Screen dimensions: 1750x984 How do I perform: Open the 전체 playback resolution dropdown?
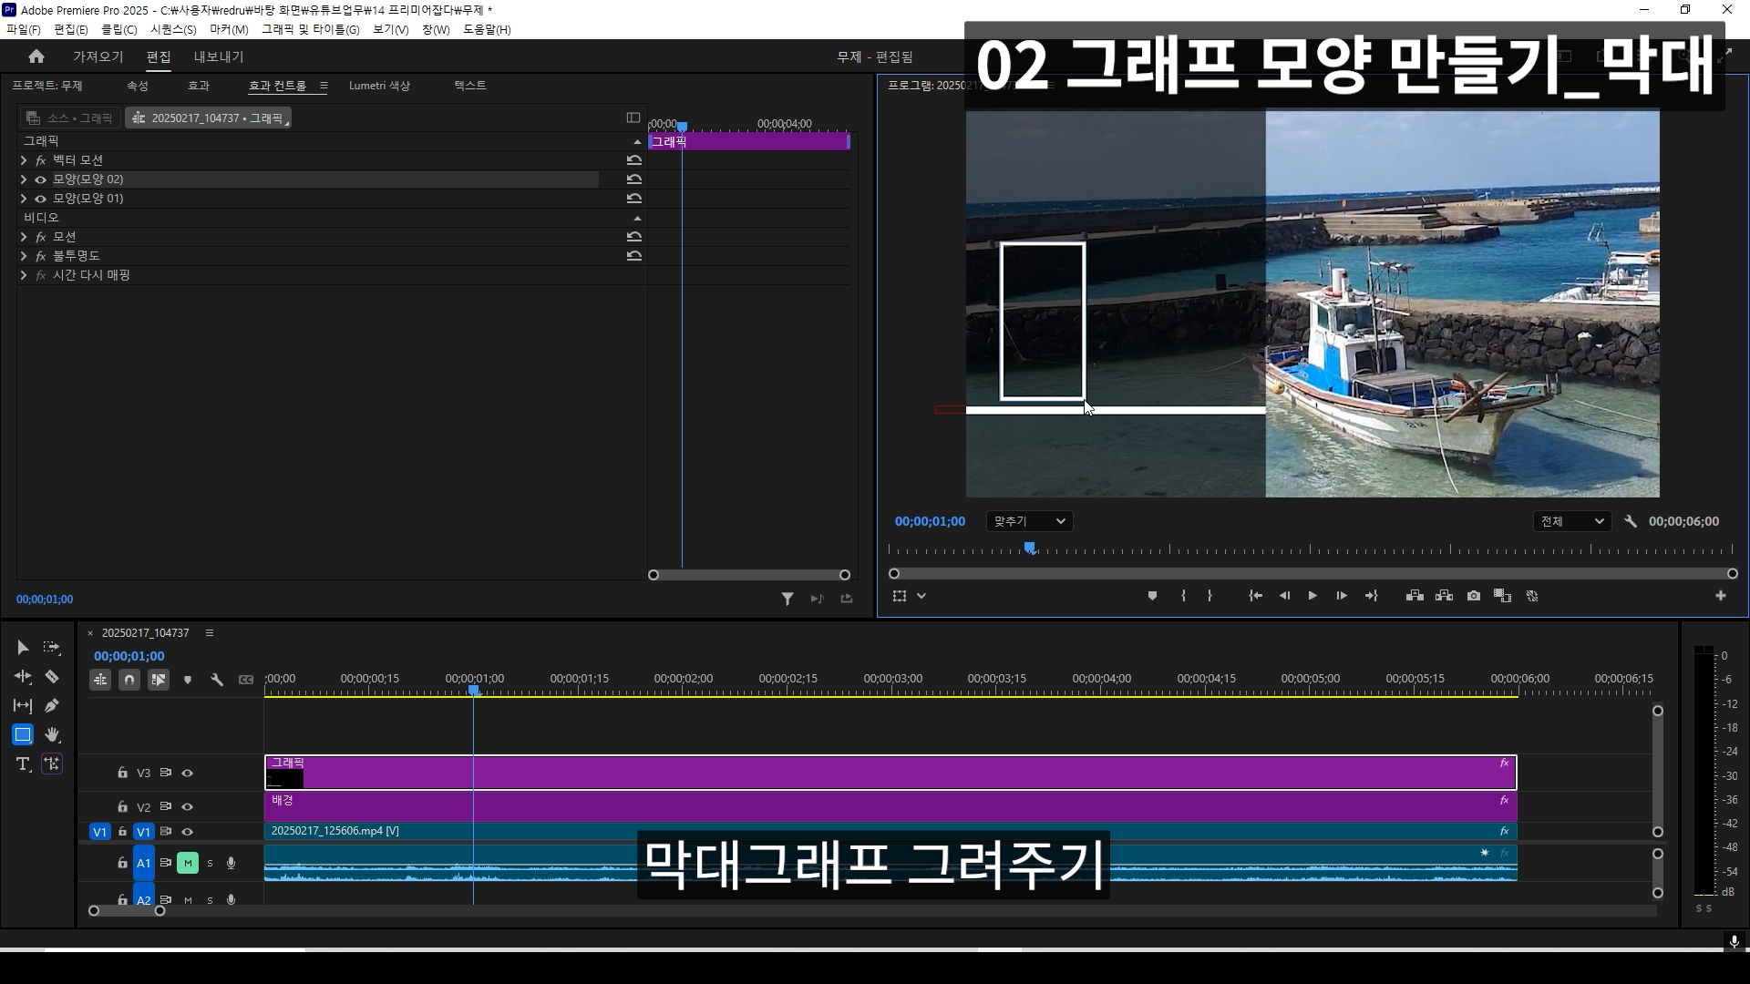1571,522
